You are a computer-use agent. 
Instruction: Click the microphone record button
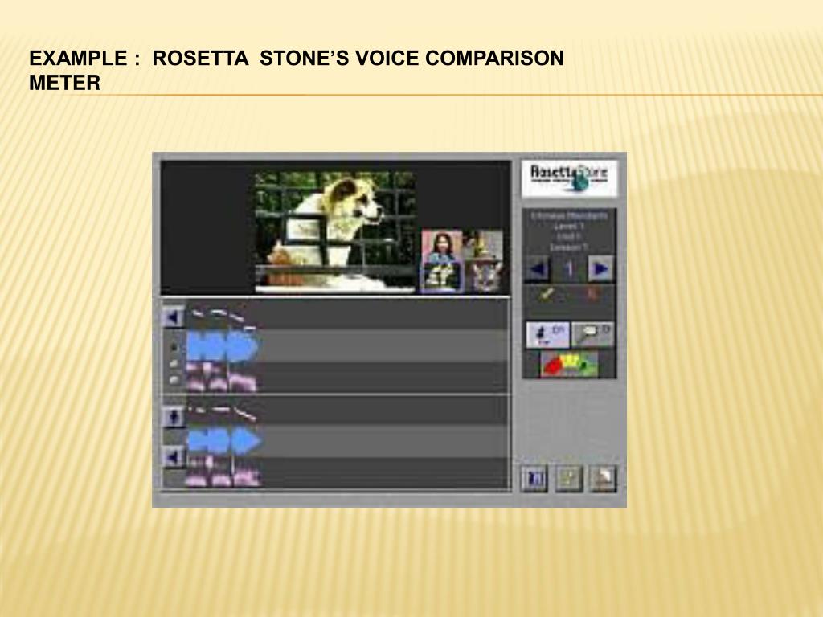pos(174,417)
